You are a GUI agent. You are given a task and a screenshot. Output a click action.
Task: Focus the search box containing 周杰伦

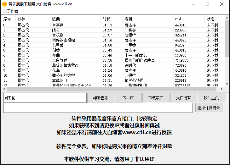pyautogui.click(x=45, y=98)
